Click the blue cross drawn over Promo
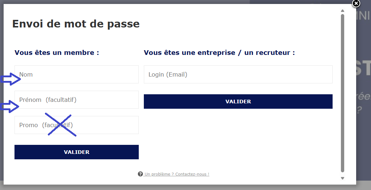Screen dimensions: 371x190 [61, 125]
